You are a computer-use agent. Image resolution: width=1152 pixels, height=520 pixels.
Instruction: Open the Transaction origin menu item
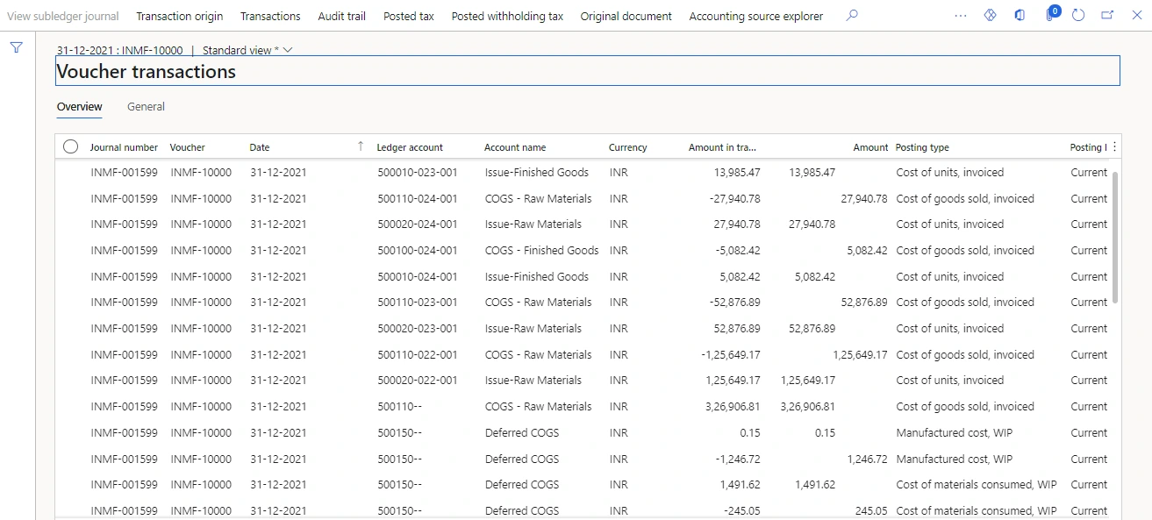(180, 16)
